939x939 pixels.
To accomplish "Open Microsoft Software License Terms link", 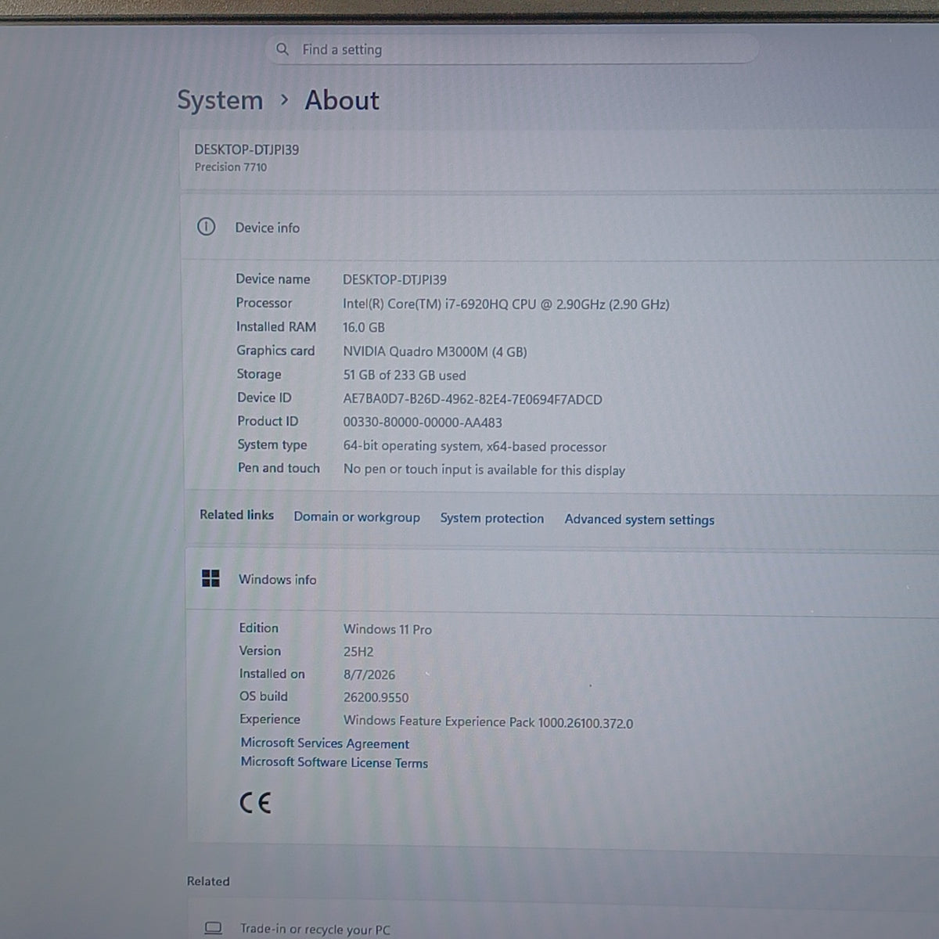I will 334,762.
